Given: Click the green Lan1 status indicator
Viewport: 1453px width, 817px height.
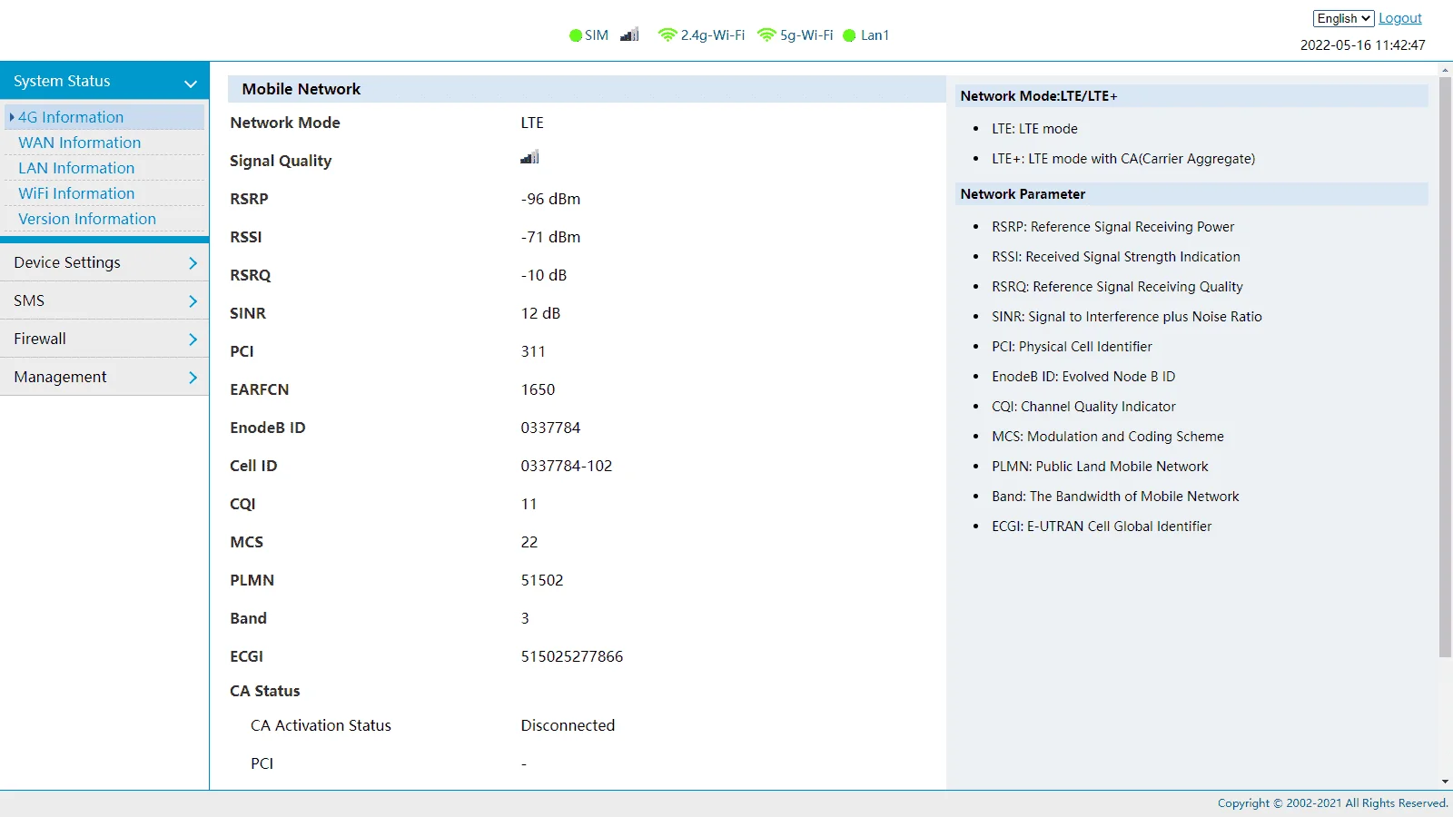Looking at the screenshot, I should (x=849, y=35).
